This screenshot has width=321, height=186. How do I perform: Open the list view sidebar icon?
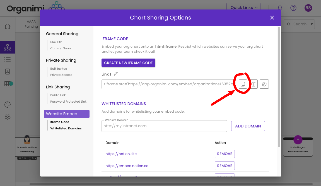pos(8,59)
